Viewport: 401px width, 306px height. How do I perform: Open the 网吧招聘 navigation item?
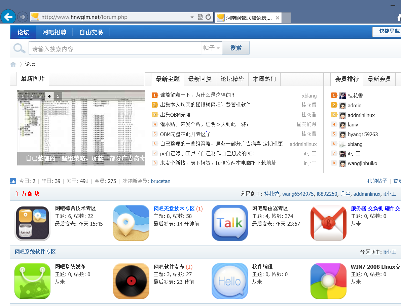(x=54, y=32)
